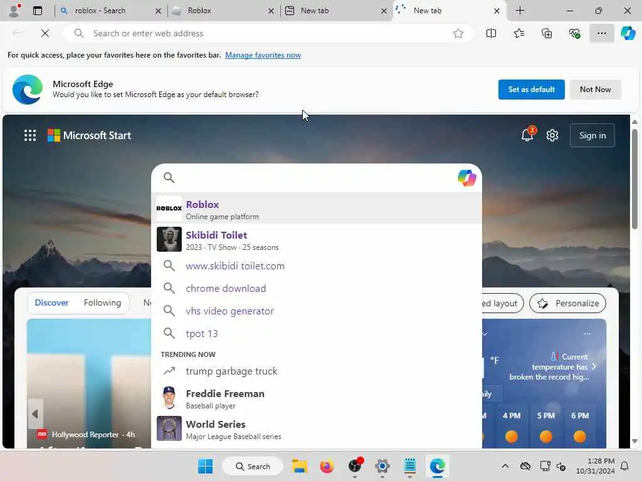642x481 pixels.
Task: Open a new tab with plus button
Action: pyautogui.click(x=520, y=11)
